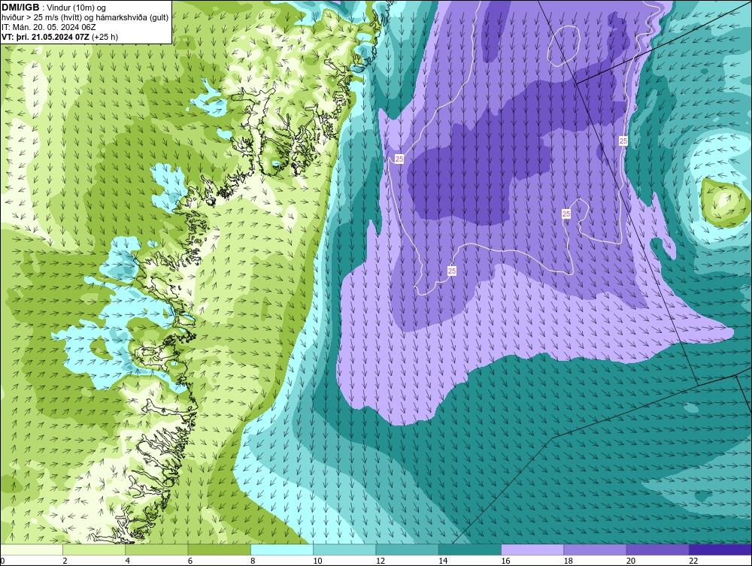
Task: Click the legend scale value 8
Action: 253,561
